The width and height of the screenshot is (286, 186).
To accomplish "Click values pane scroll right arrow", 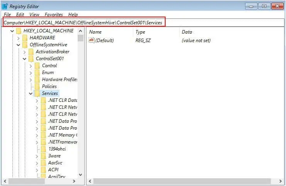I will (280, 181).
